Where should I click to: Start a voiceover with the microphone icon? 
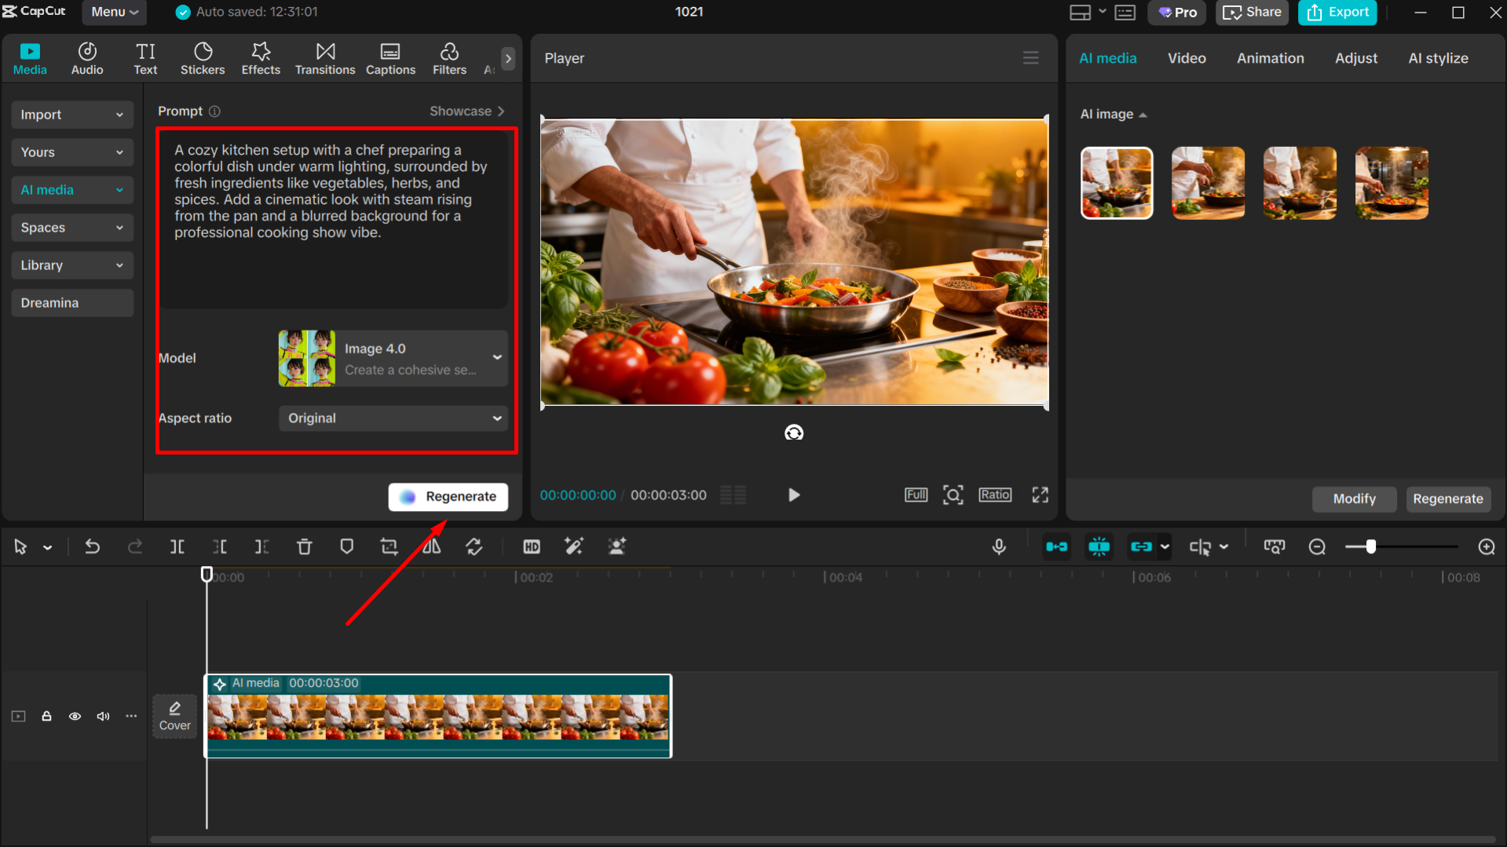point(998,546)
